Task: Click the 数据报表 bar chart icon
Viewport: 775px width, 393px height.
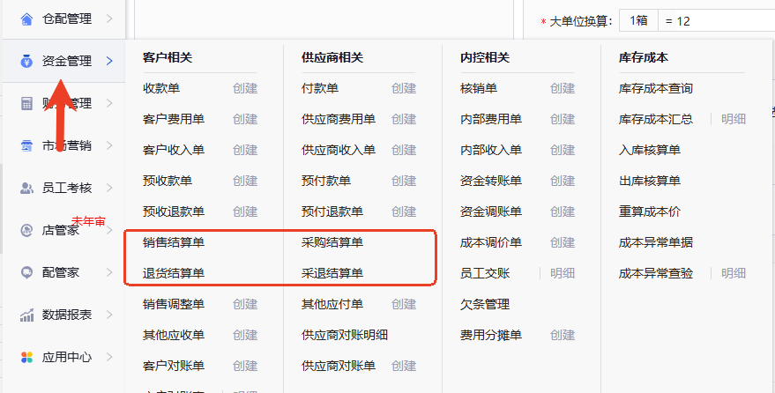Action: 26,315
